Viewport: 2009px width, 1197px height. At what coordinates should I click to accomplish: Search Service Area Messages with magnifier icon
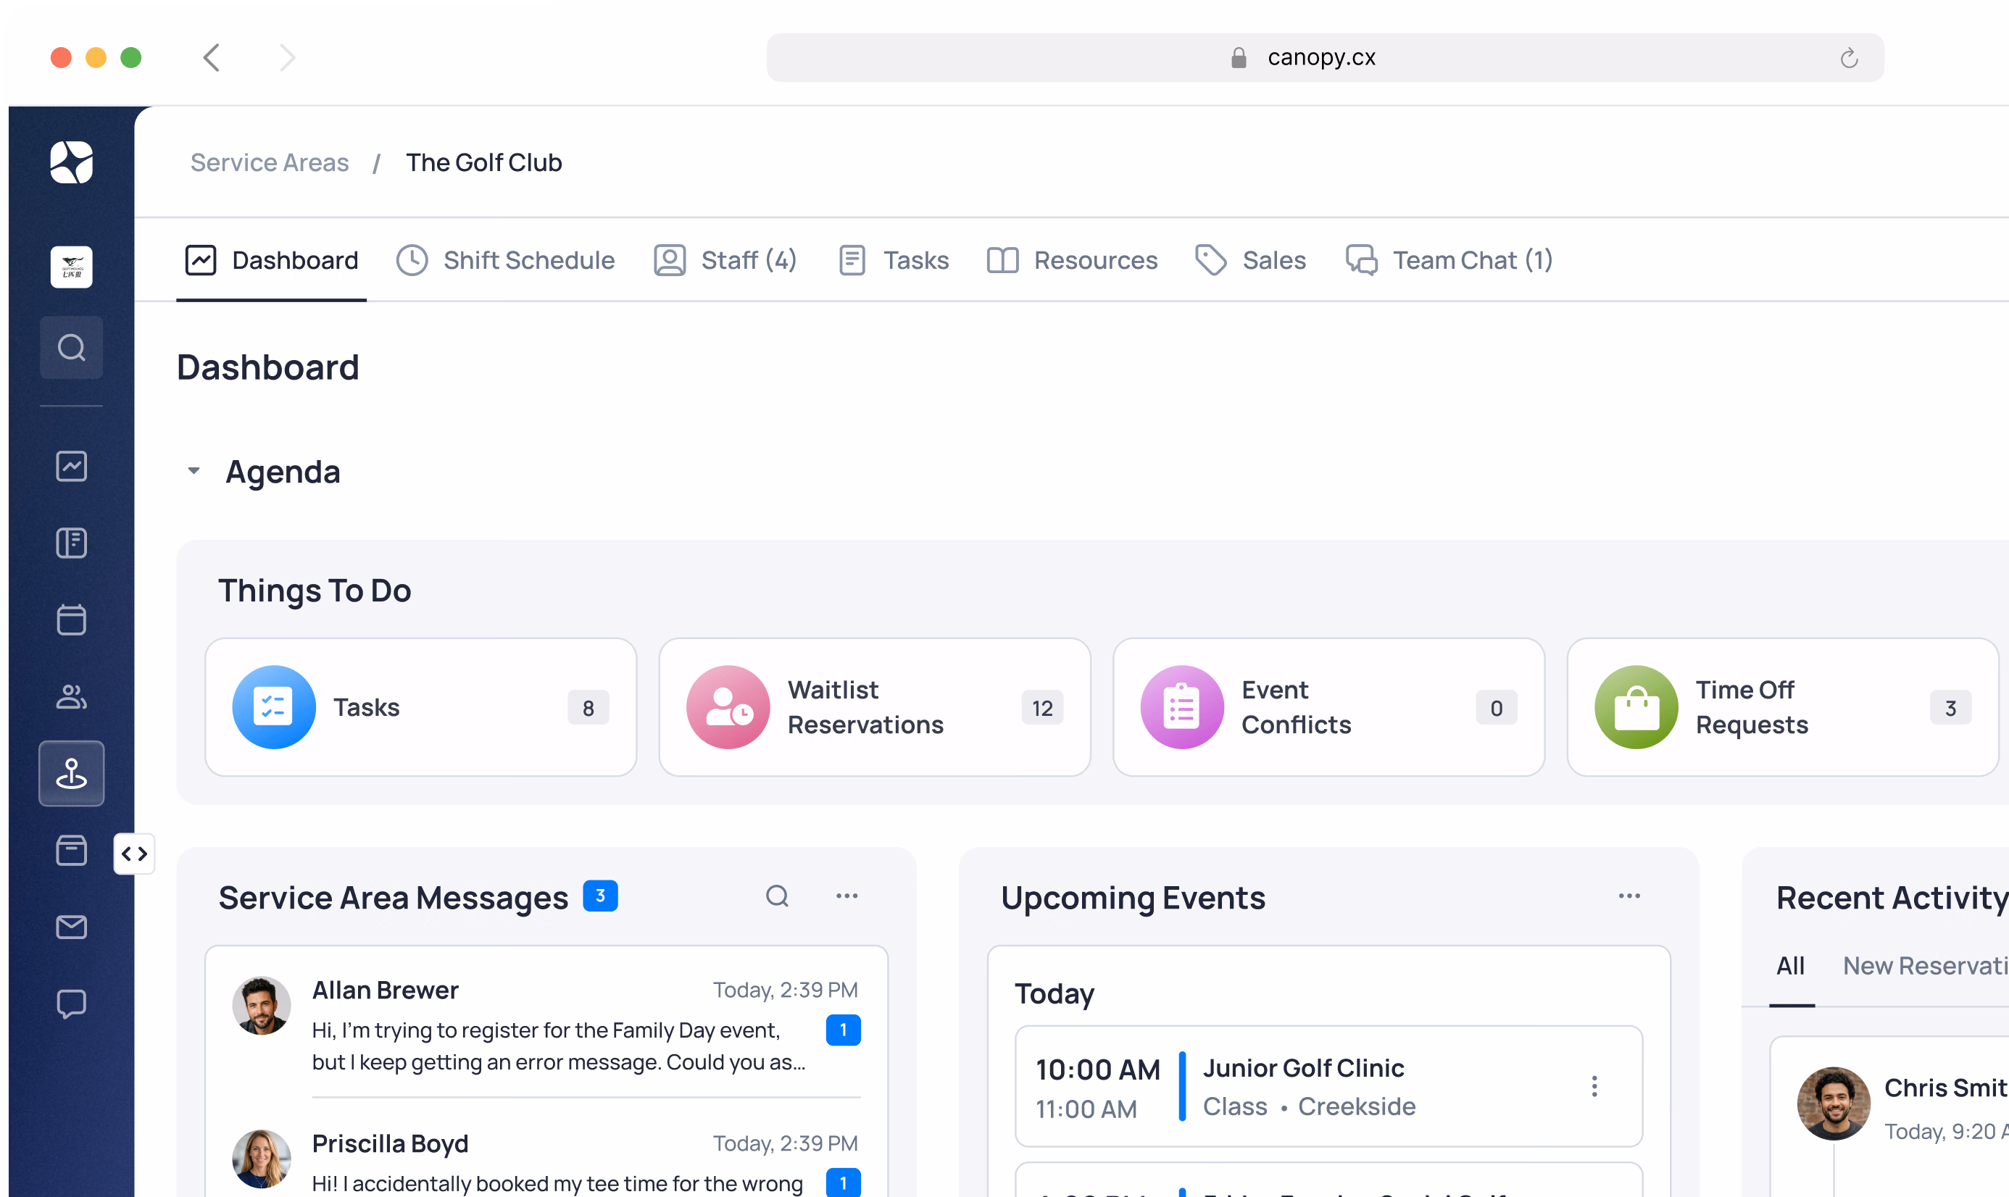tap(777, 896)
